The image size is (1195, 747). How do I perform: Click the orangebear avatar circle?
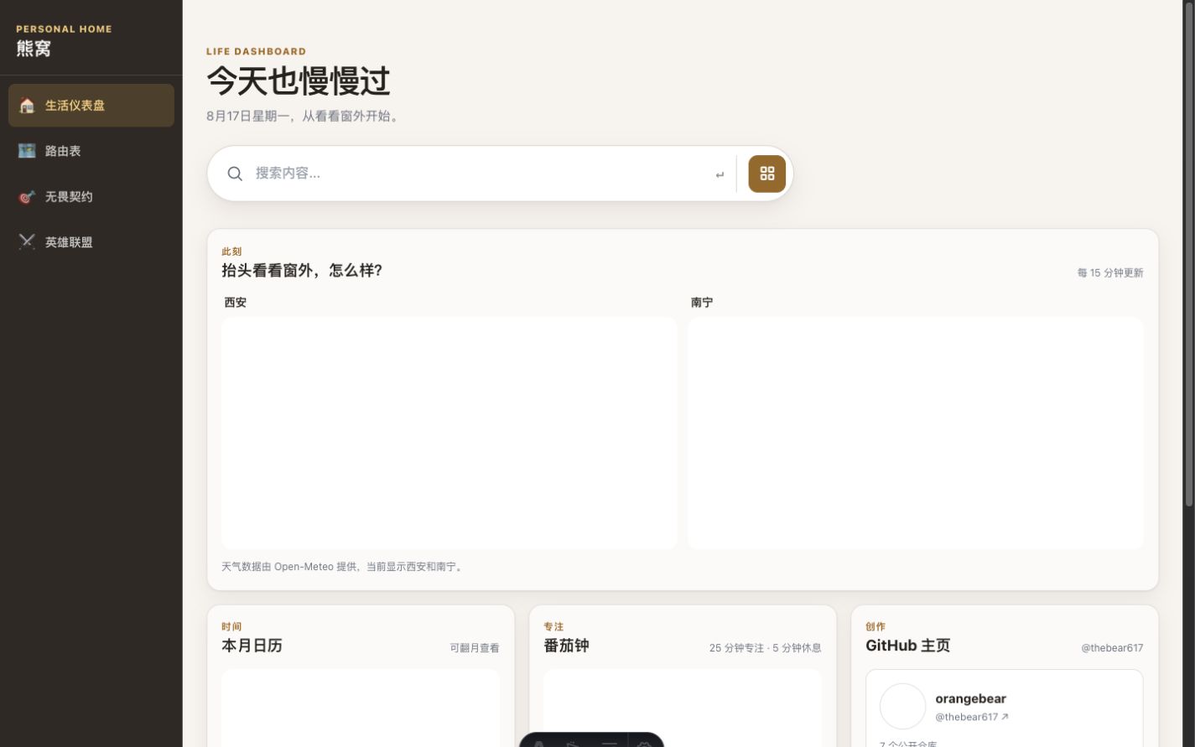[x=902, y=706]
